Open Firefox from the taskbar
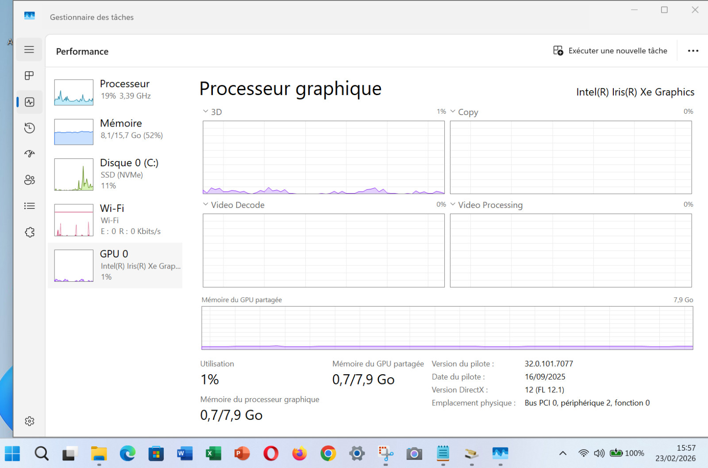708x468 pixels. click(300, 453)
